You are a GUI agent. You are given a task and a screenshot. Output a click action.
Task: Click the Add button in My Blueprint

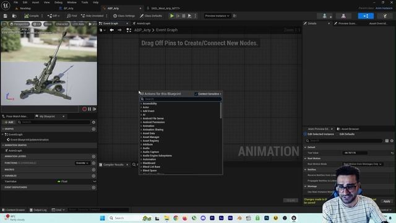[x=9, y=122]
